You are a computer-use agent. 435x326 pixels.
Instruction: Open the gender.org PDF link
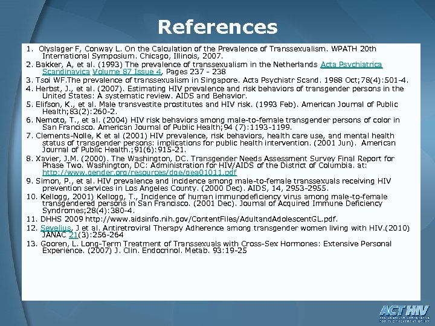[140, 173]
